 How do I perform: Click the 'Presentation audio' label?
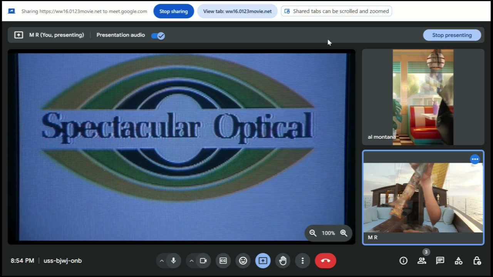tap(121, 35)
